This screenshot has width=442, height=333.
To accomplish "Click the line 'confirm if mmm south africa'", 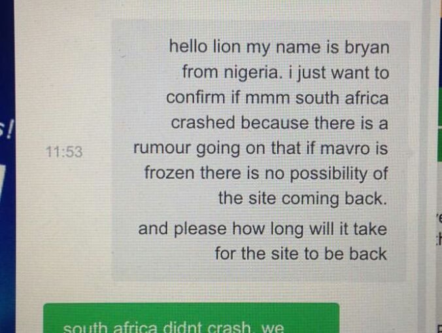I will point(277,98).
